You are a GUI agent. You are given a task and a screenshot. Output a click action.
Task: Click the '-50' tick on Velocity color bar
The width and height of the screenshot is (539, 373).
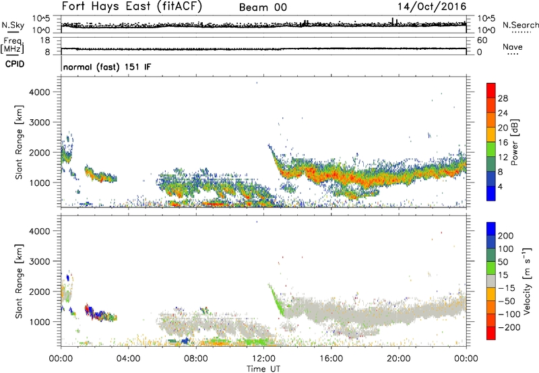pyautogui.click(x=507, y=301)
